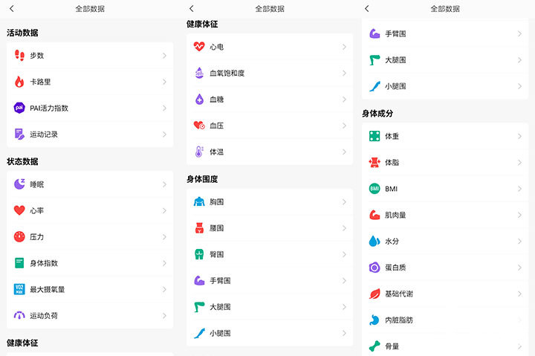Tap the purple PAI活力指数 icon

19,108
